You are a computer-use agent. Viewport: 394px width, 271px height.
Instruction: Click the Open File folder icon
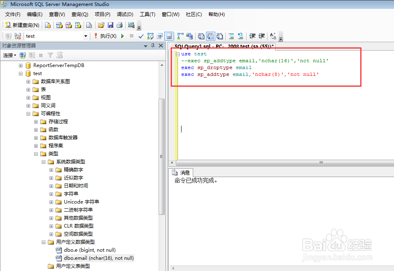[x=101, y=25]
